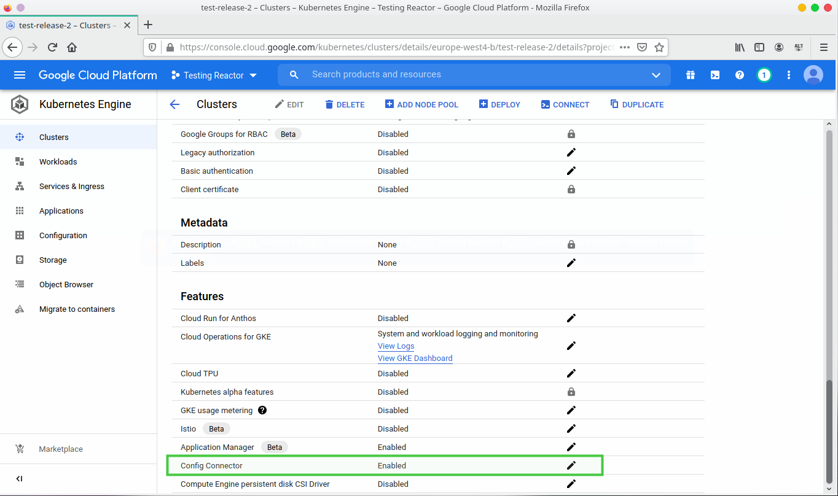Expand the search bar dropdown arrow
838x496 pixels.
click(x=656, y=75)
